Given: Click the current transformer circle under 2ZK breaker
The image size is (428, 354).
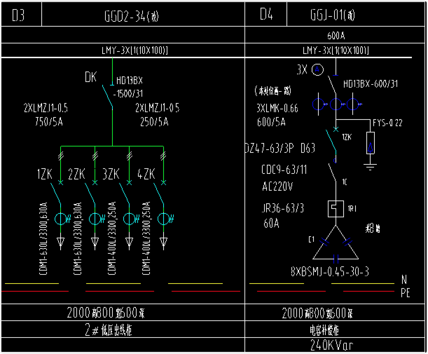Looking at the screenshot, I should tap(95, 219).
